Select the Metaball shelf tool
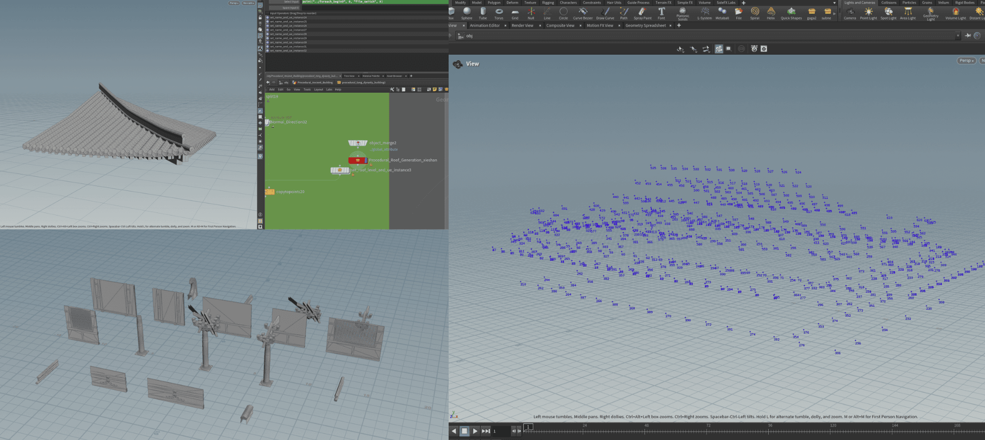 (722, 13)
